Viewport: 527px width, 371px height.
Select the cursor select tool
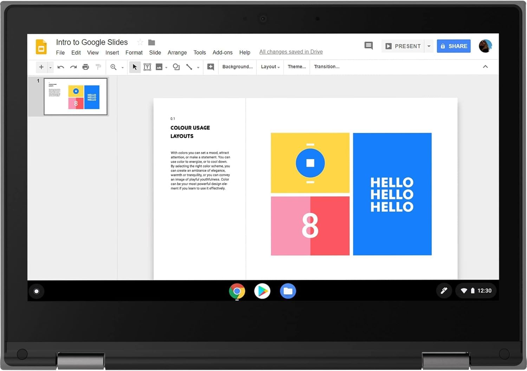point(135,67)
